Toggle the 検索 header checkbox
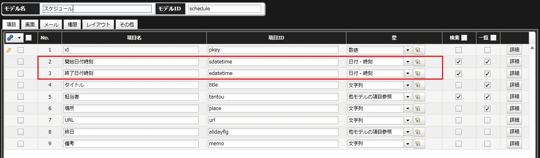 [x=464, y=38]
